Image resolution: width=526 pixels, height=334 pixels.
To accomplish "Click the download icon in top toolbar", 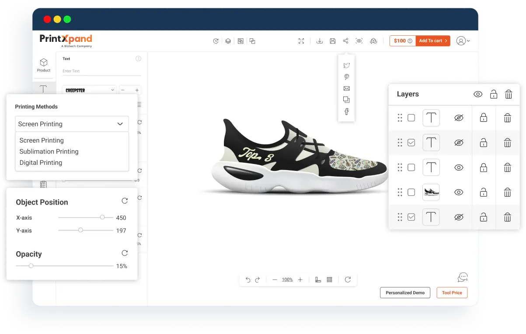I will click(320, 41).
